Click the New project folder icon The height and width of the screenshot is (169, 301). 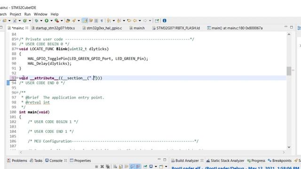pos(4,21)
